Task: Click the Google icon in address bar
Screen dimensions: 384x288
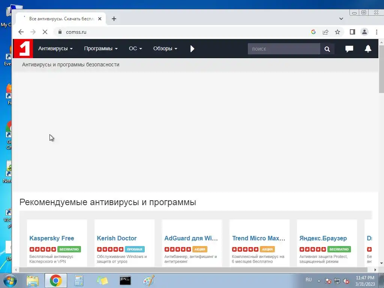Action: pyautogui.click(x=313, y=32)
